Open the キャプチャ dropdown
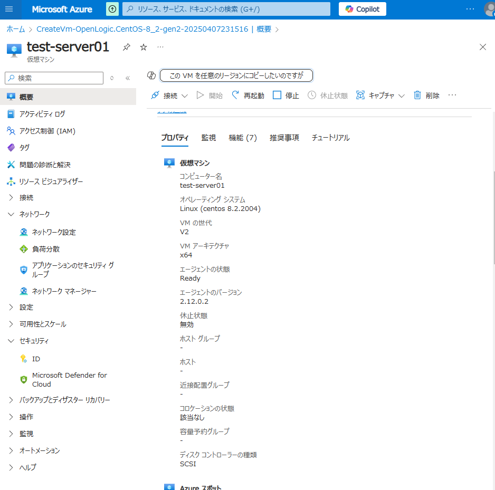The height and width of the screenshot is (490, 495). point(380,95)
